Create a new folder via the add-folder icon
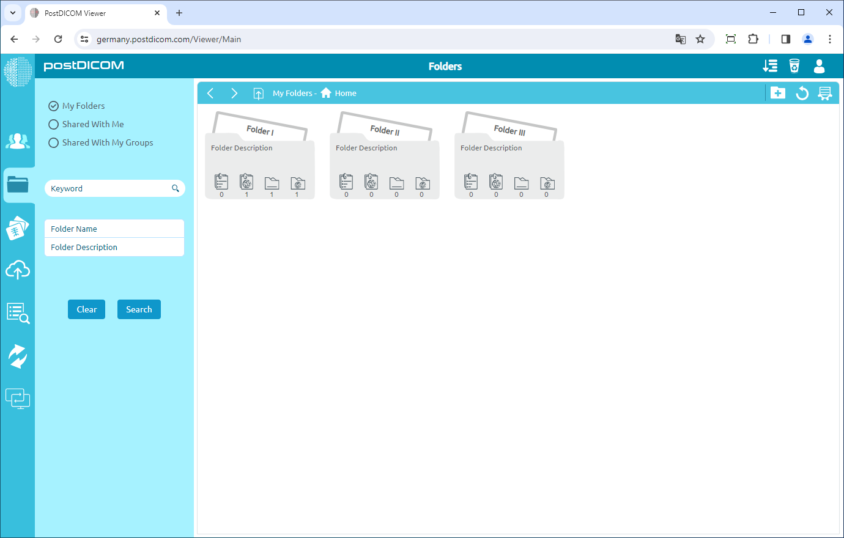The image size is (844, 538). pos(778,92)
